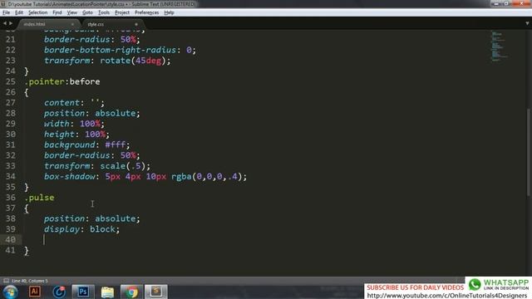Toggle side panel icon in status bar
Screen dimensions: 532x299
coord(6,281)
